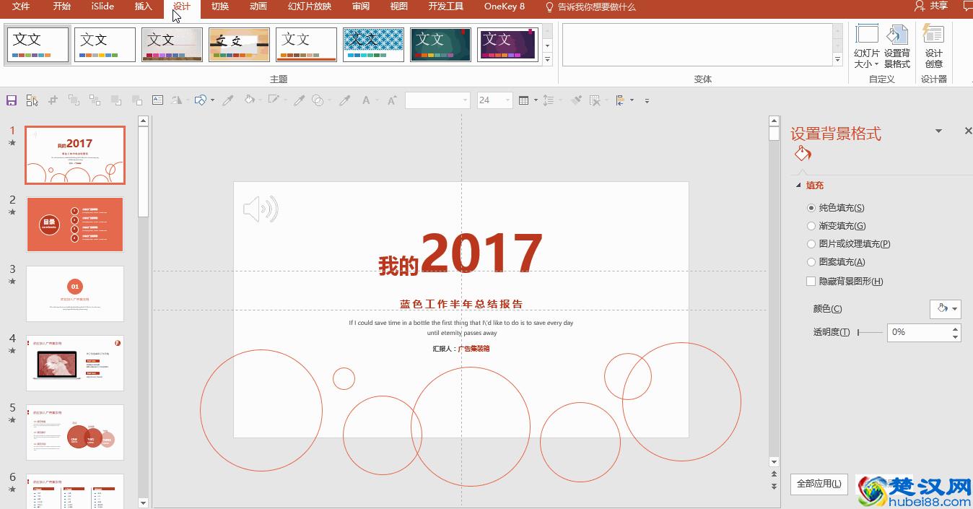Click the fill bucket icon under 设置背景格式 title
Screen dimensions: 973x509
[803, 153]
